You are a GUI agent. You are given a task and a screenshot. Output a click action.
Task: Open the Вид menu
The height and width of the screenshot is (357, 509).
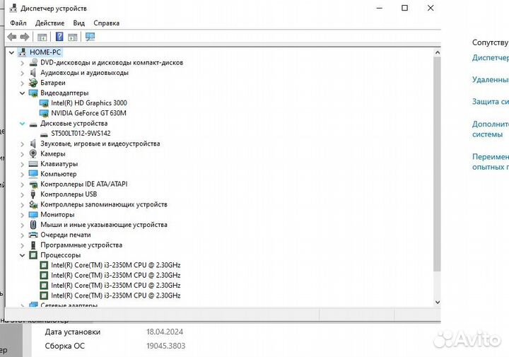pos(79,23)
